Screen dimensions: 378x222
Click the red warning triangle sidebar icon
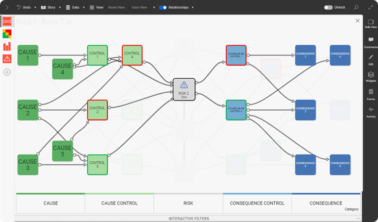click(7, 59)
